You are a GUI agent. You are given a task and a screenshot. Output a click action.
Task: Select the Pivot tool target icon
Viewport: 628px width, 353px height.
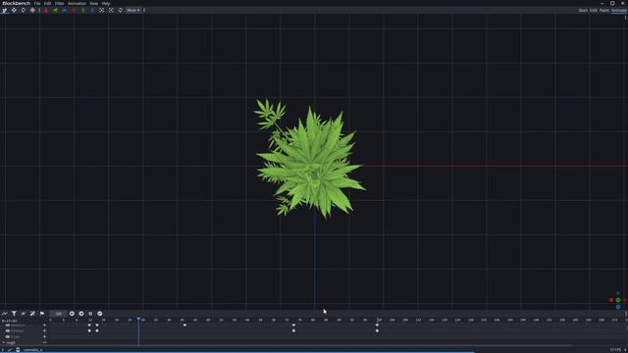pyautogui.click(x=32, y=10)
